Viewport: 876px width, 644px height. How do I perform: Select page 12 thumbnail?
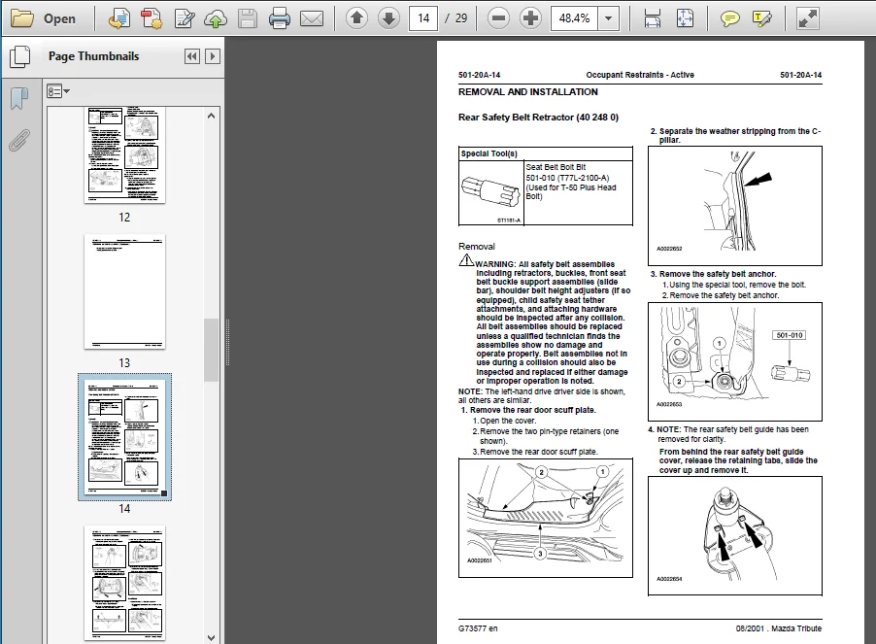[124, 154]
